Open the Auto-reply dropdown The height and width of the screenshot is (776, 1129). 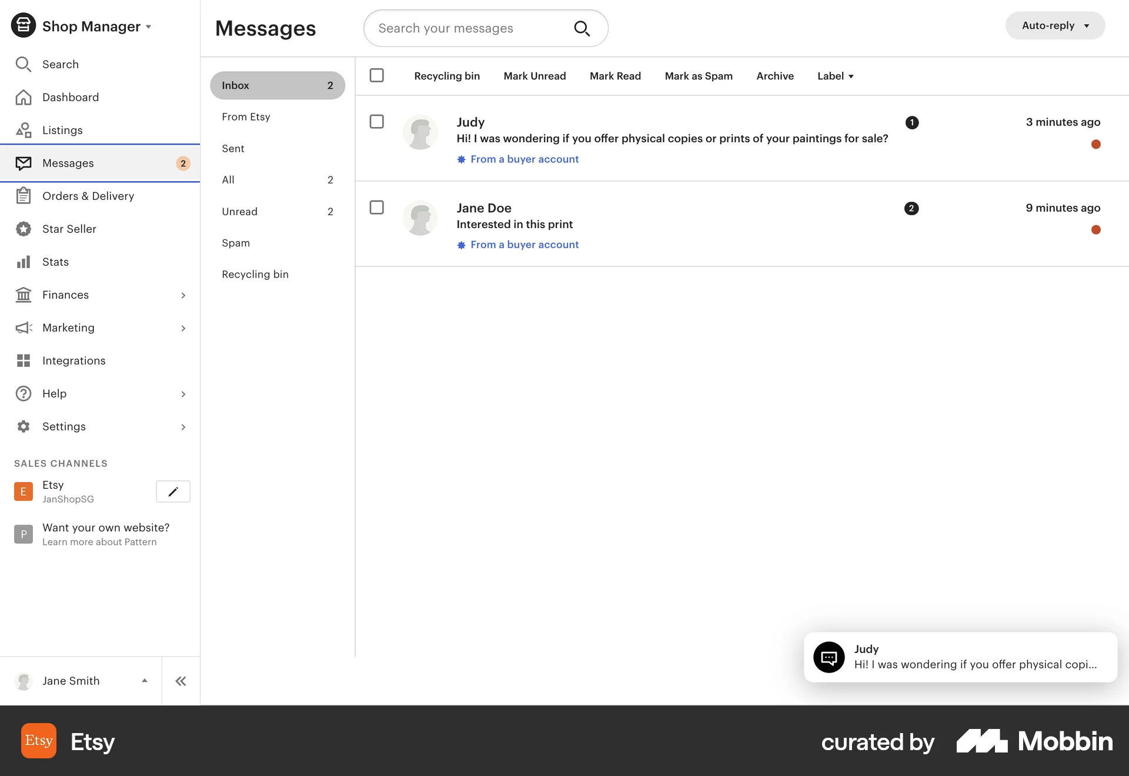click(1055, 25)
